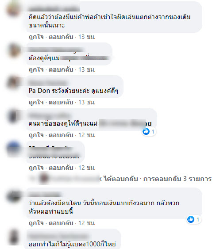Open the blue avatar beside the fifth comment

tap(14, 148)
